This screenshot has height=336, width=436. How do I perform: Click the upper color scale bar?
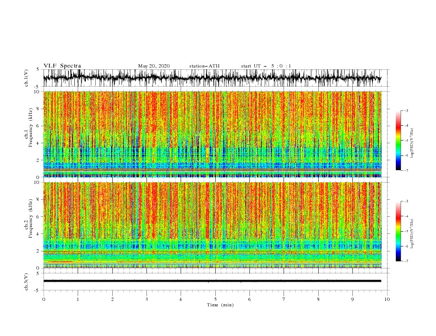point(399,141)
